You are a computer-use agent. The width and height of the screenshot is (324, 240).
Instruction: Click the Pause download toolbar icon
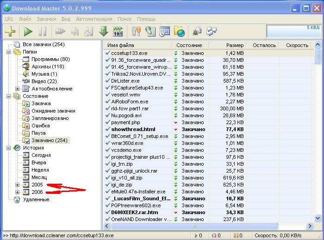pyautogui.click(x=43, y=31)
